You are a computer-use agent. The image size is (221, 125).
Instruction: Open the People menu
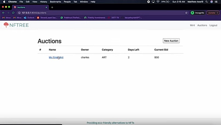(67, 2)
